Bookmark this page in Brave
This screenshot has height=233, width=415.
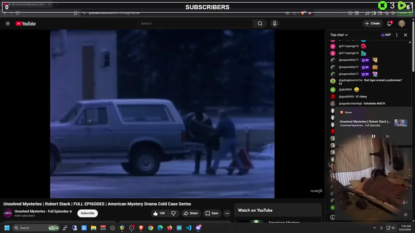76,13
